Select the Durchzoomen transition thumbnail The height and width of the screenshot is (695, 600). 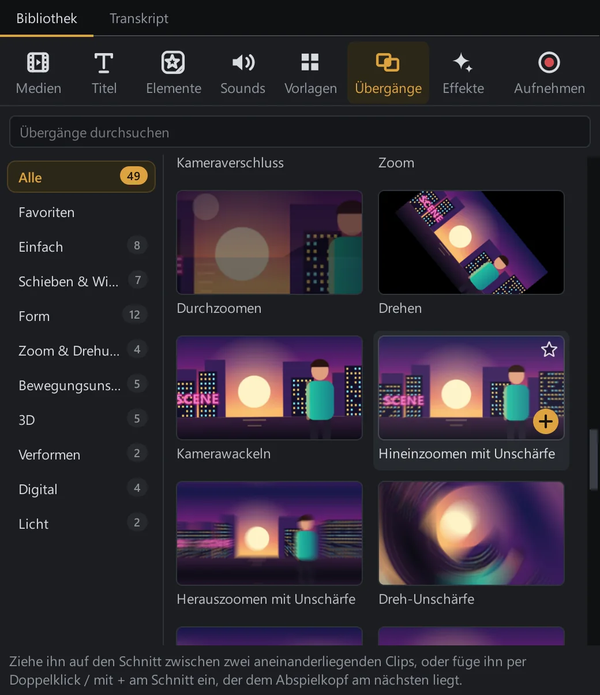pyautogui.click(x=269, y=242)
